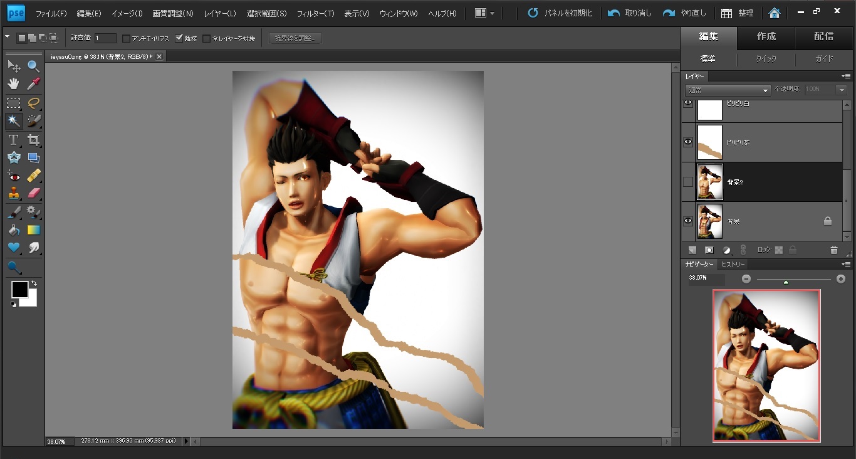Open the Navigator panel options menu
The image size is (856, 459).
[846, 265]
